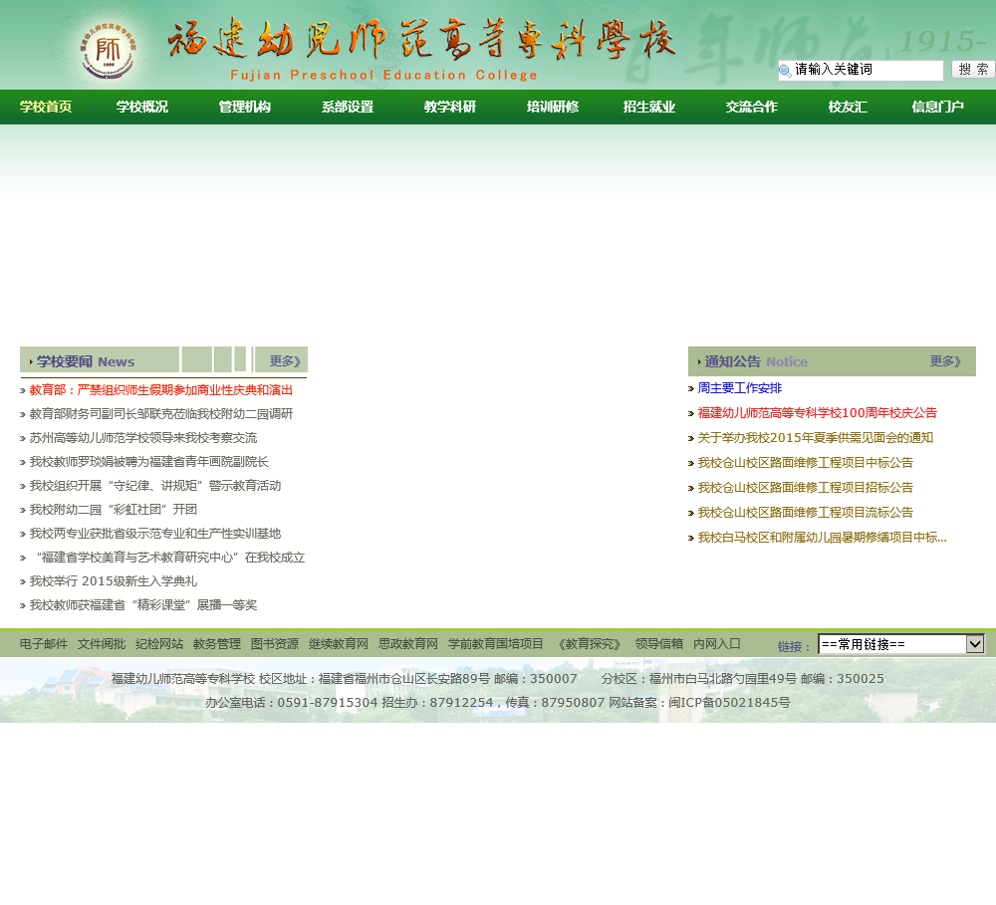This screenshot has height=905, width=996.
Task: Open 仓山校区路面维修工程项目中标公告
Action: coord(806,462)
